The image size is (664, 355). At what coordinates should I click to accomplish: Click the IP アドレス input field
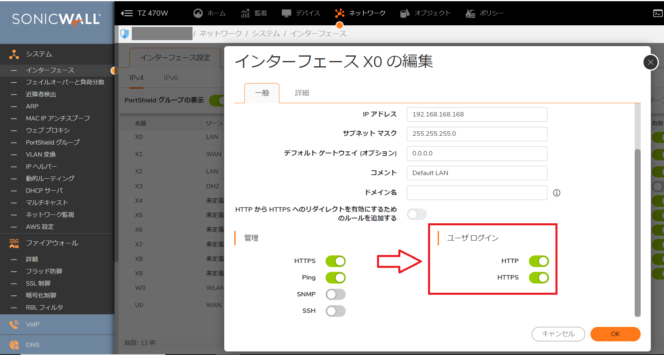477,114
